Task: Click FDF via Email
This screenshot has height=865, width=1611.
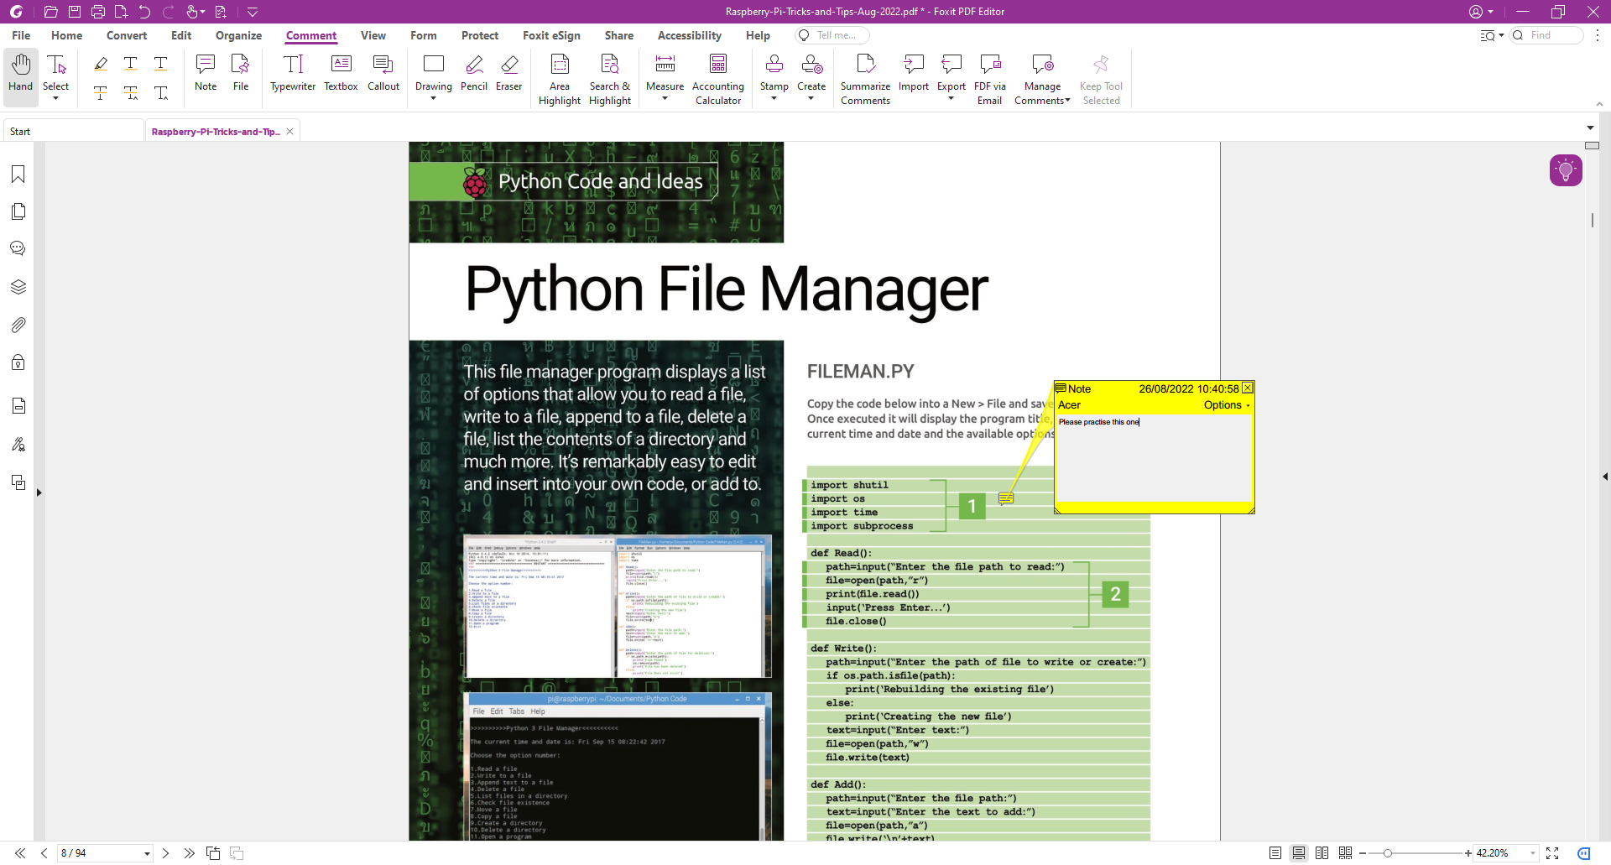Action: pyautogui.click(x=989, y=76)
